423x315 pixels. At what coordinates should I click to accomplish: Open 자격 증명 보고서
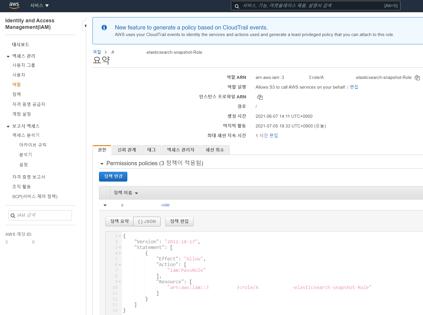[29, 177]
